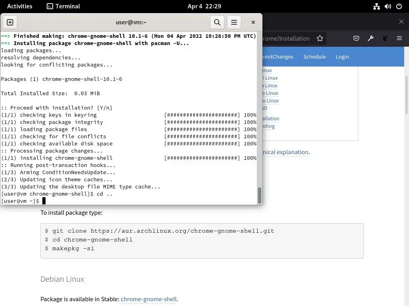Open Pocket save icon in browser toolbar
Viewport: 409px width, 306px height.
coord(356,39)
